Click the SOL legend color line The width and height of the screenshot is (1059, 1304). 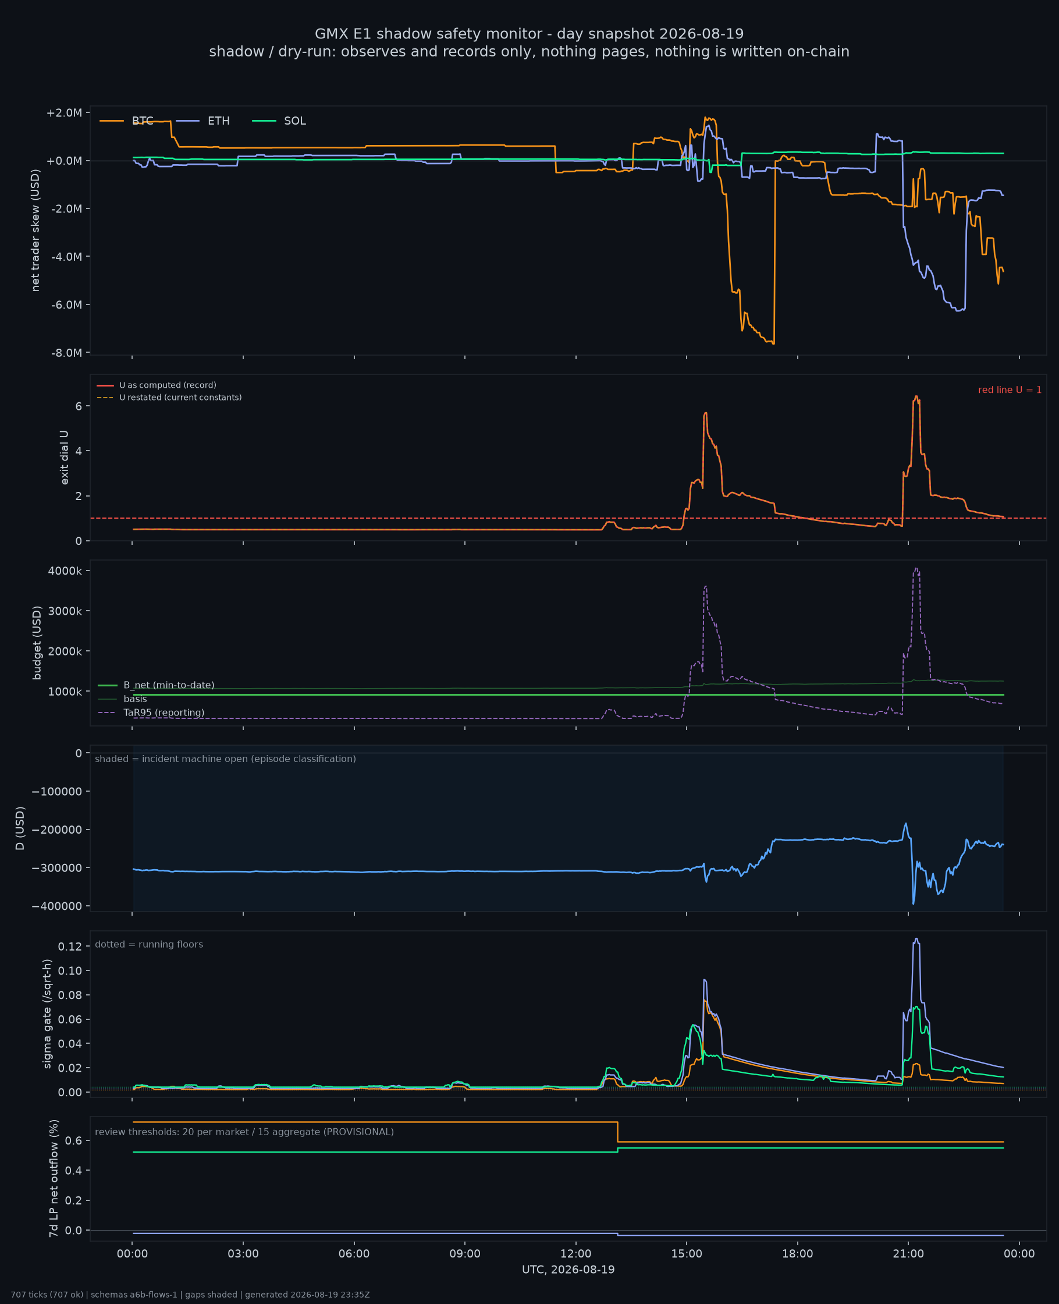pos(264,121)
